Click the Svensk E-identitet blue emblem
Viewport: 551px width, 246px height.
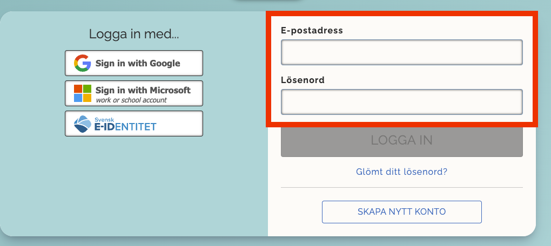(83, 124)
